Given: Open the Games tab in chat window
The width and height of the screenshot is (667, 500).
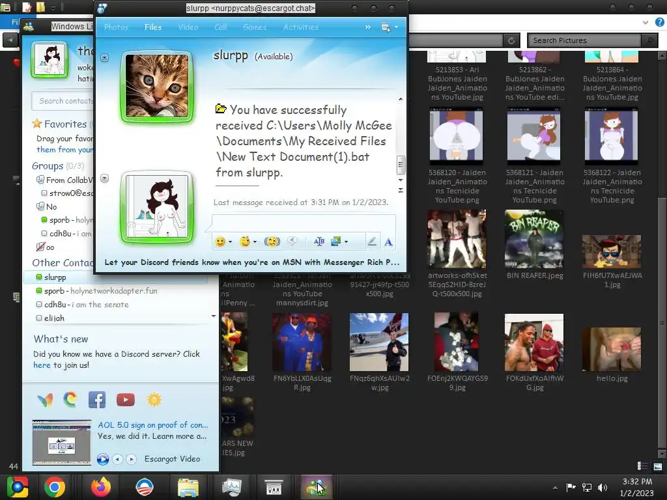Looking at the screenshot, I should 255,27.
